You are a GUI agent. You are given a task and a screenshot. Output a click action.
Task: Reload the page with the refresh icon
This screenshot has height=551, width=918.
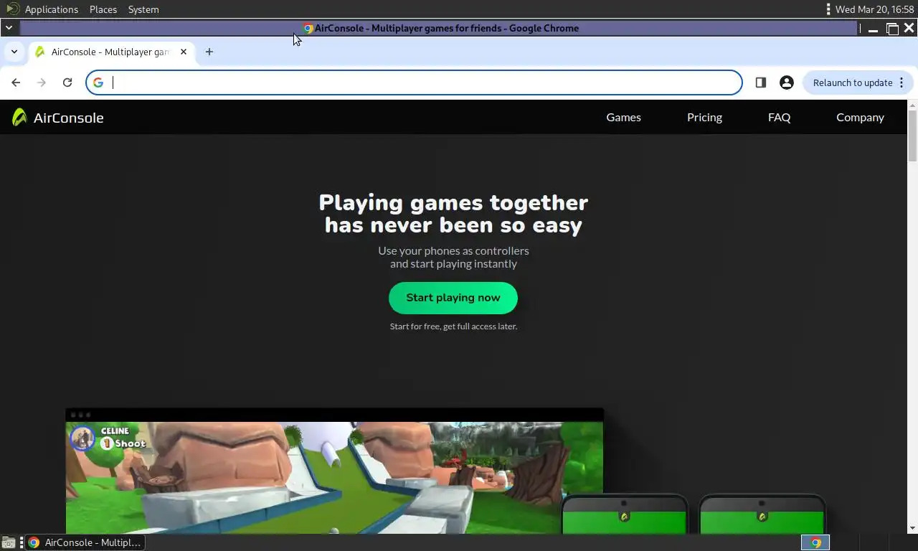coord(67,83)
